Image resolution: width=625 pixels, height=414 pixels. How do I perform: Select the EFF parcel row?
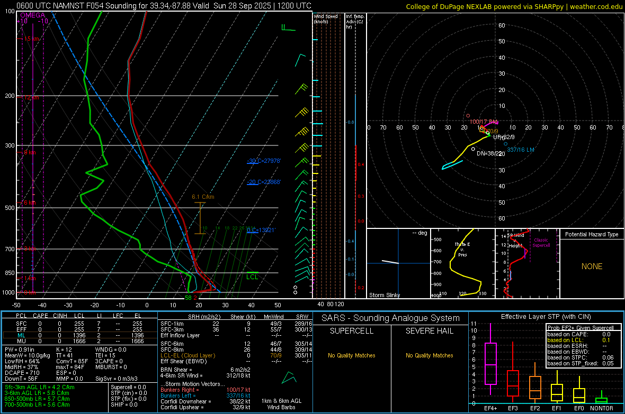pos(79,329)
